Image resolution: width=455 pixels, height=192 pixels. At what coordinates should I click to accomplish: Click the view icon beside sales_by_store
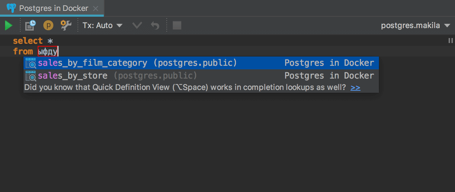[x=31, y=76]
